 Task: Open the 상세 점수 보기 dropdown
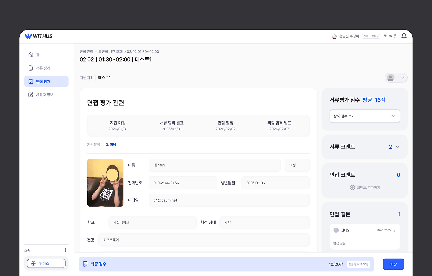pos(365,116)
